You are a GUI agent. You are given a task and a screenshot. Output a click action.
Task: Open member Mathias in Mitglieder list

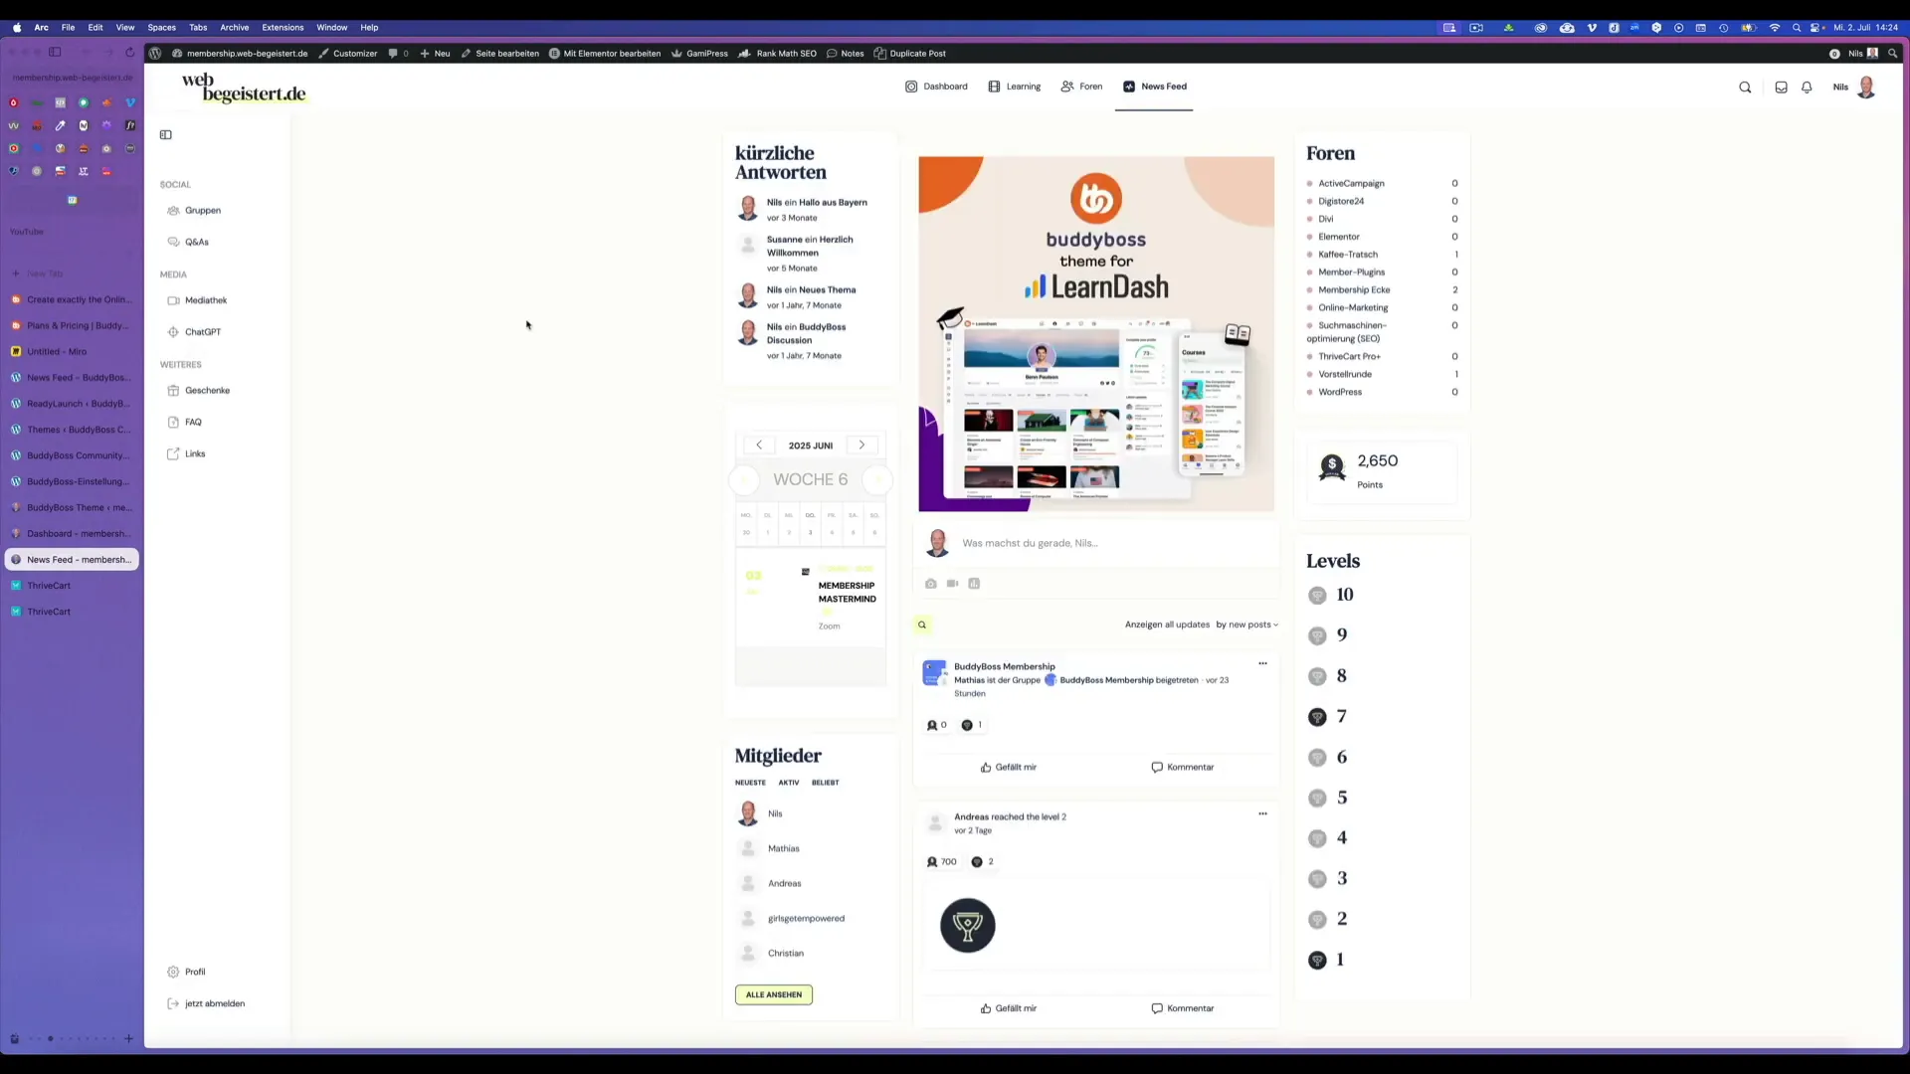pyautogui.click(x=783, y=848)
